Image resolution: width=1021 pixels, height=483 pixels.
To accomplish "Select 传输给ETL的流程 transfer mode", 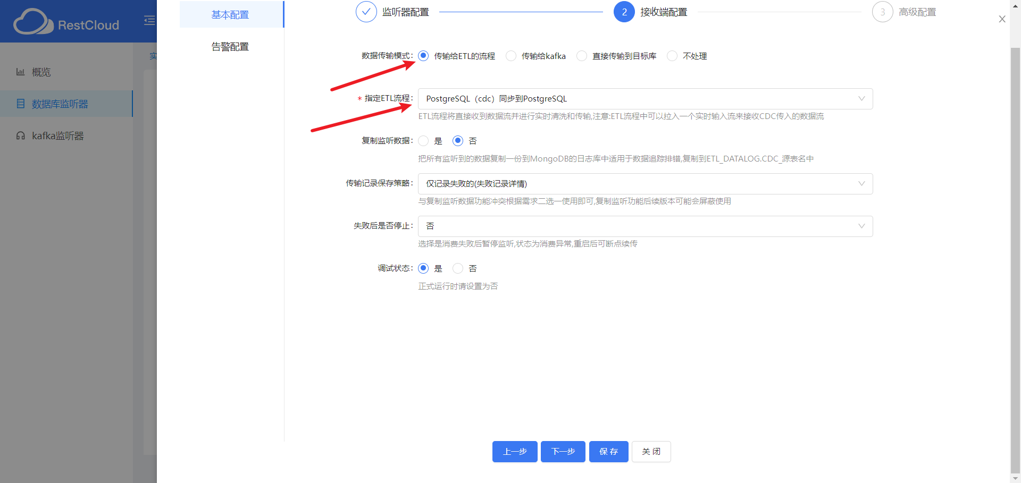I will pos(423,56).
